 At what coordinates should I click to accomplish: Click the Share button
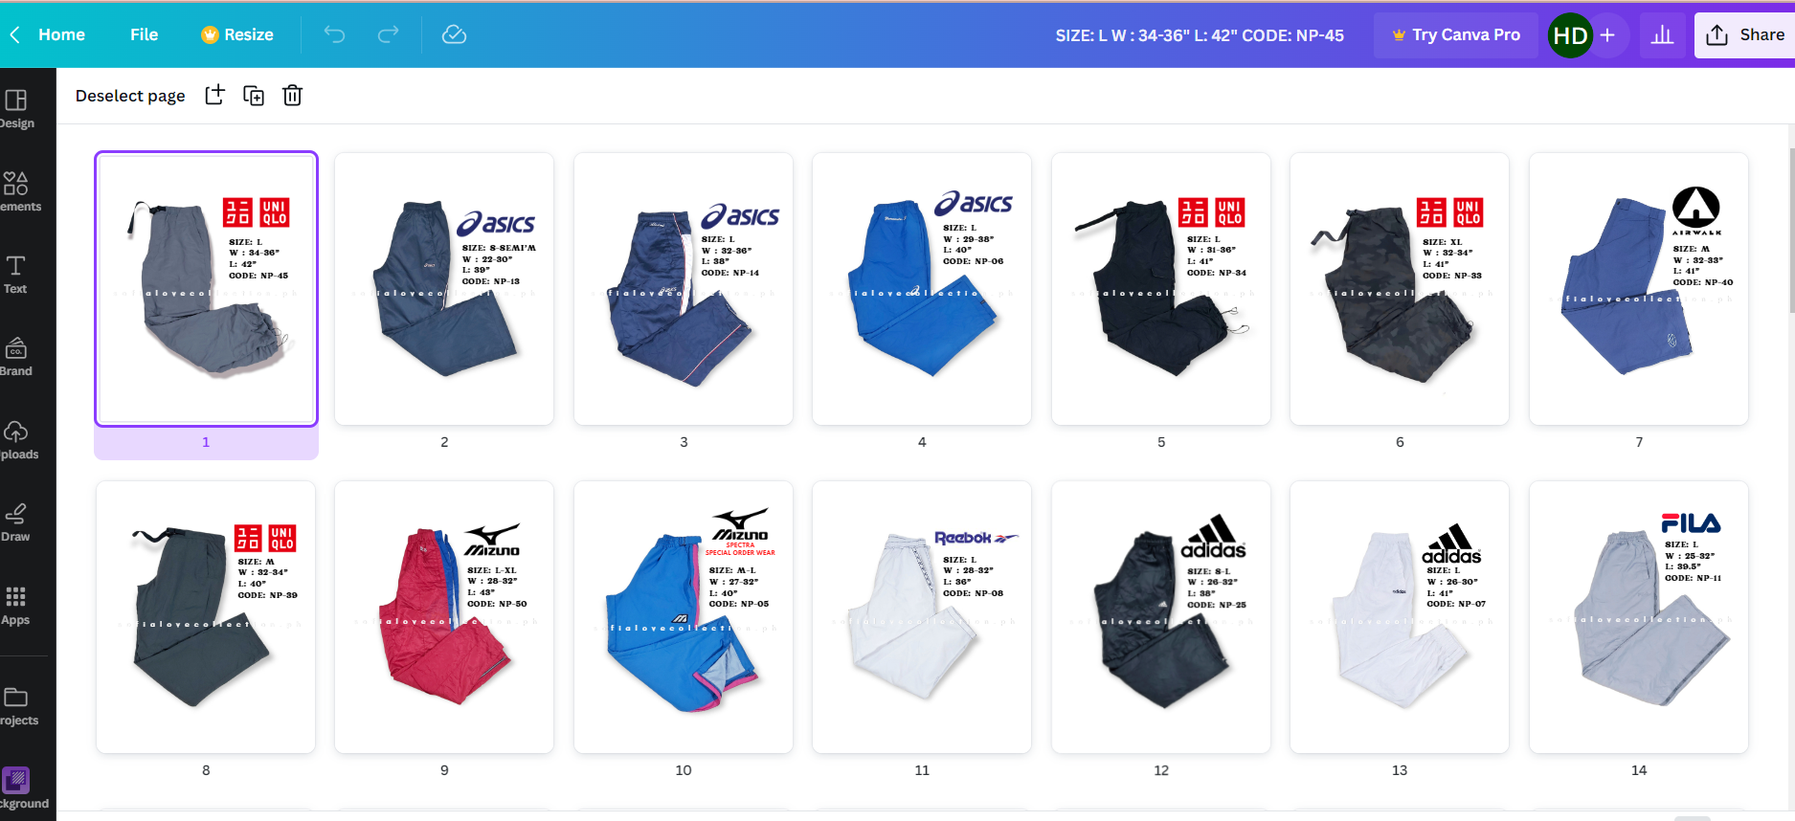[x=1744, y=34]
